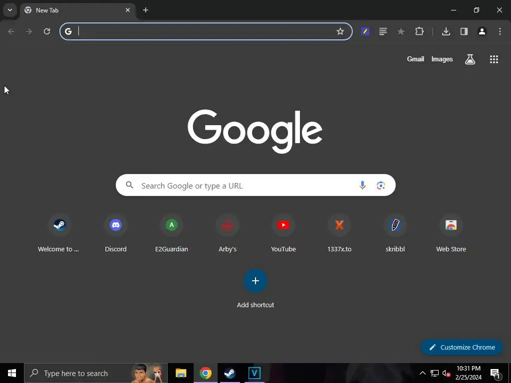
Task: Click the magnifier icon in search box
Action: 129,185
